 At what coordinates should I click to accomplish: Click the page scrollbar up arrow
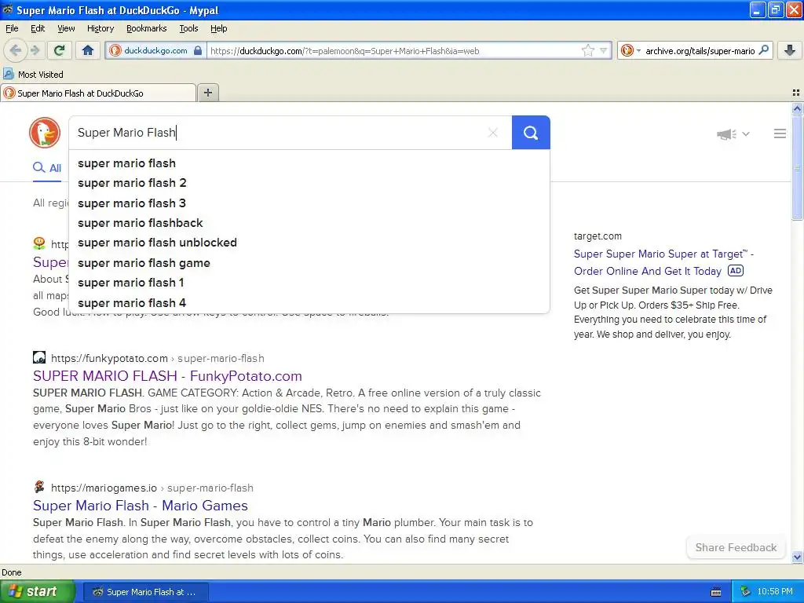coord(797,108)
